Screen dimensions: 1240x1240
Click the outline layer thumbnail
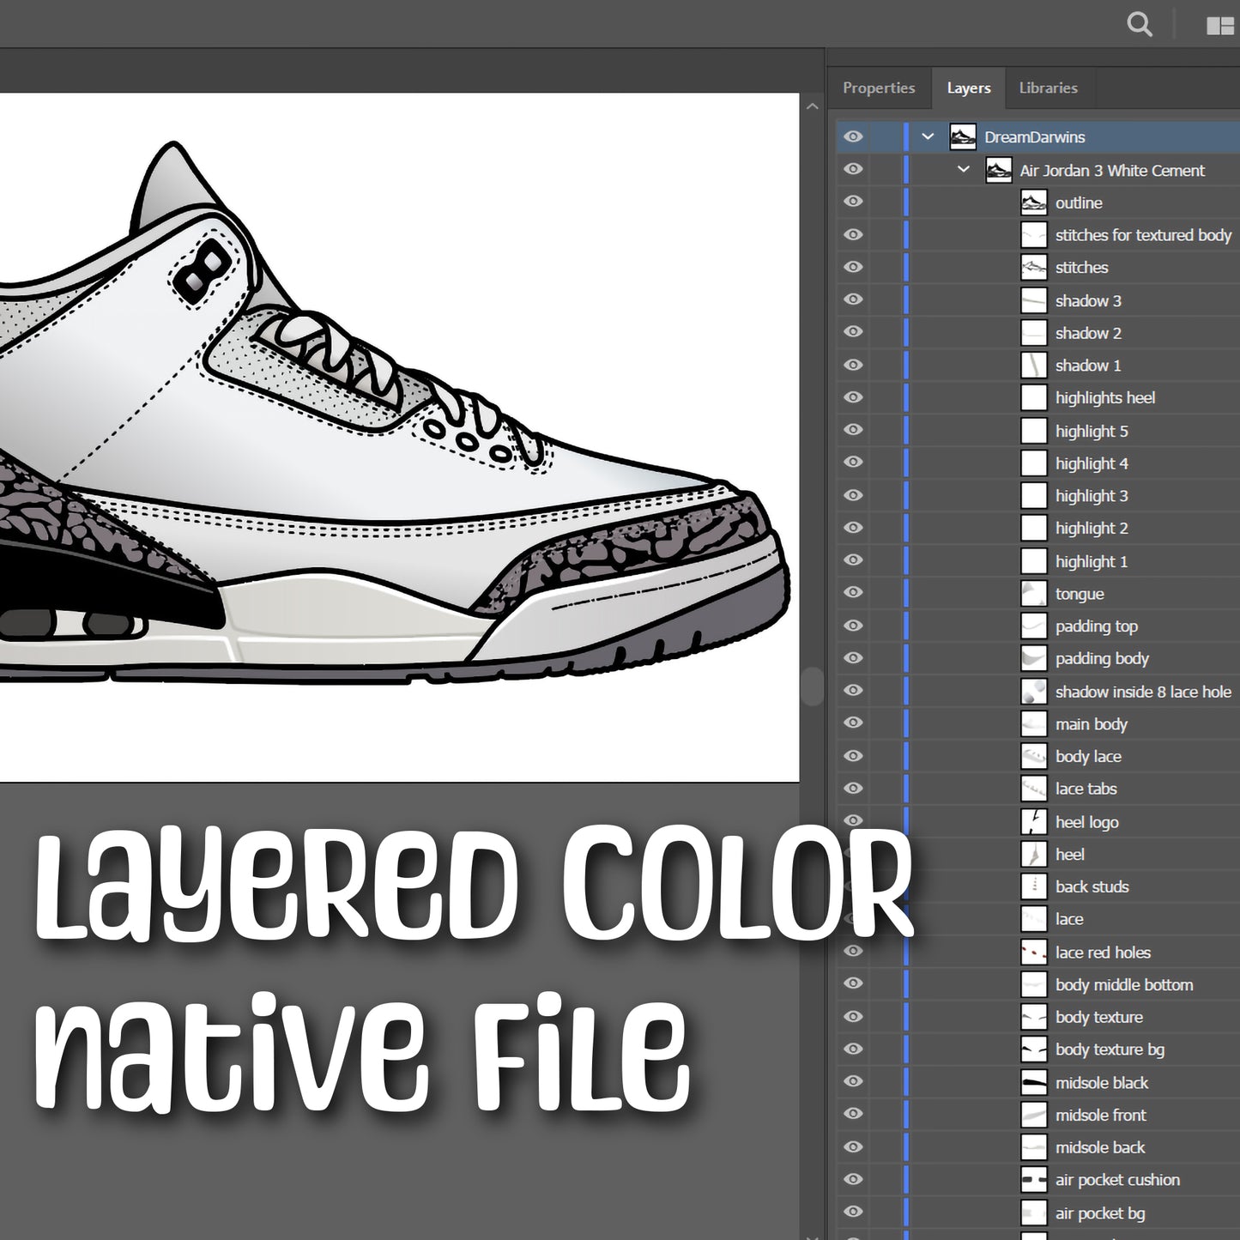(1032, 203)
